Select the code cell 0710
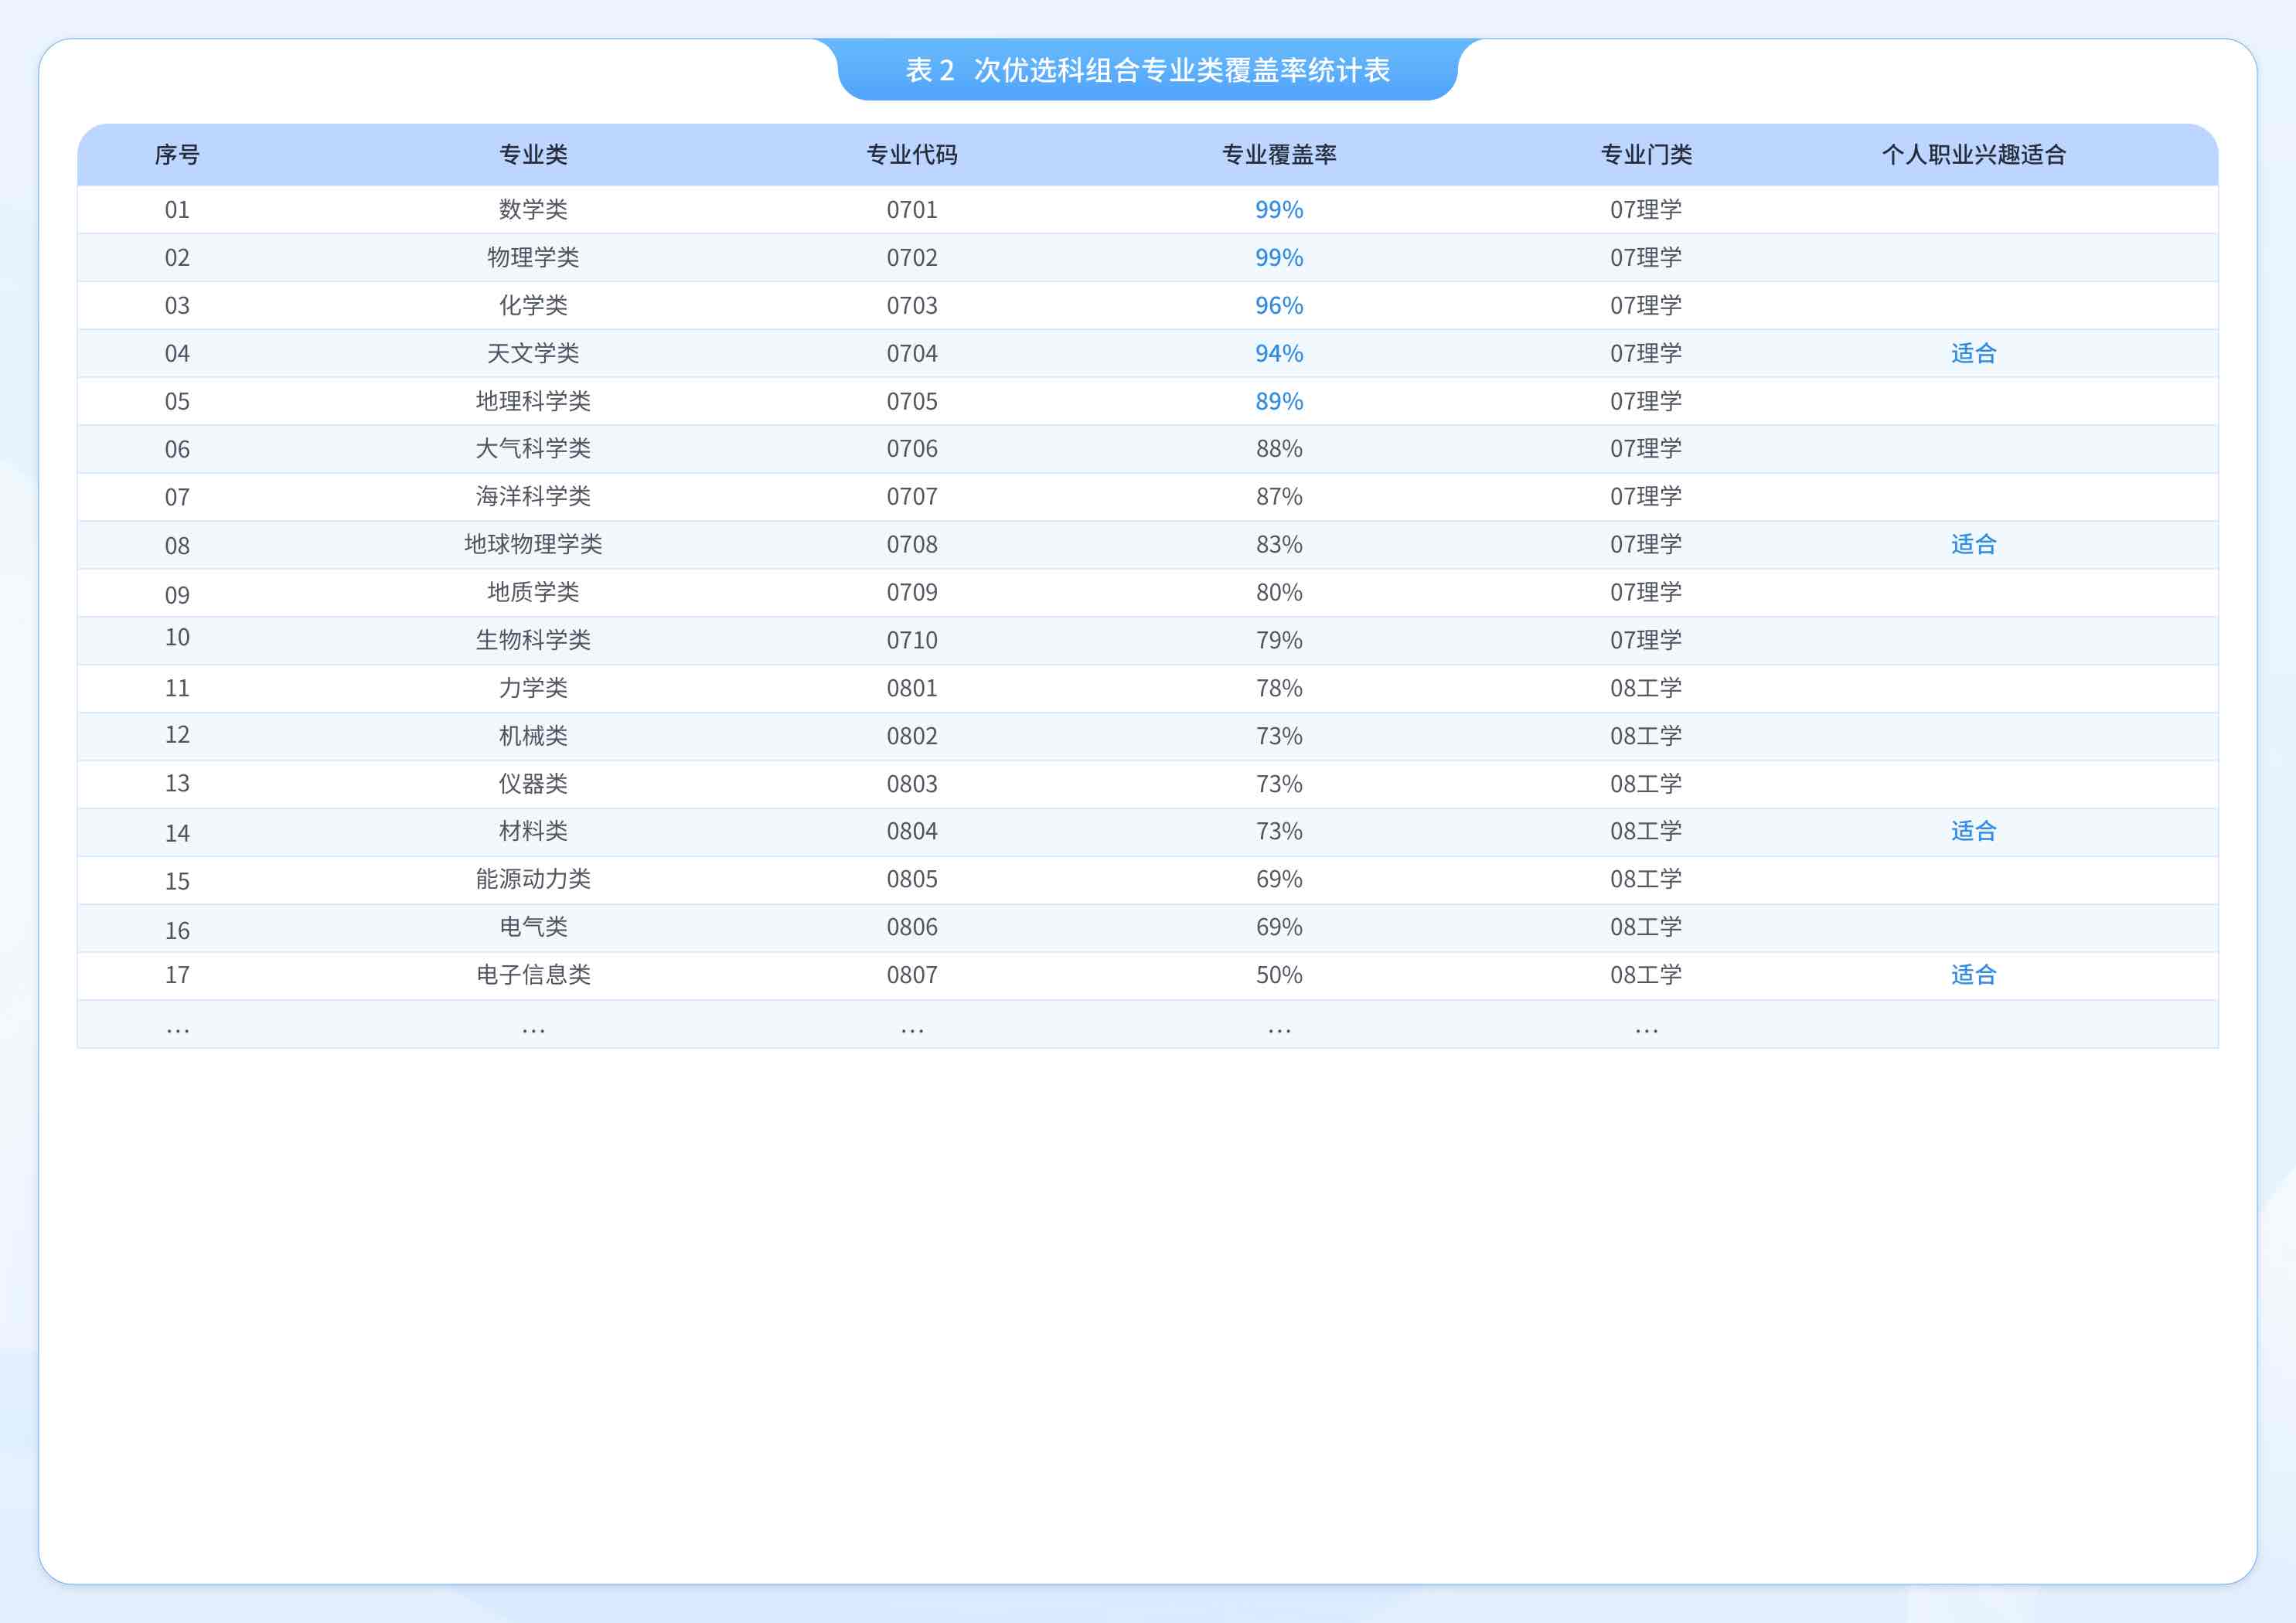This screenshot has height=1623, width=2296. 911,640
